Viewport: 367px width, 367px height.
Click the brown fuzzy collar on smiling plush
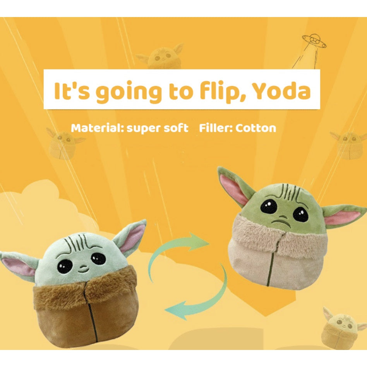[85, 288]
